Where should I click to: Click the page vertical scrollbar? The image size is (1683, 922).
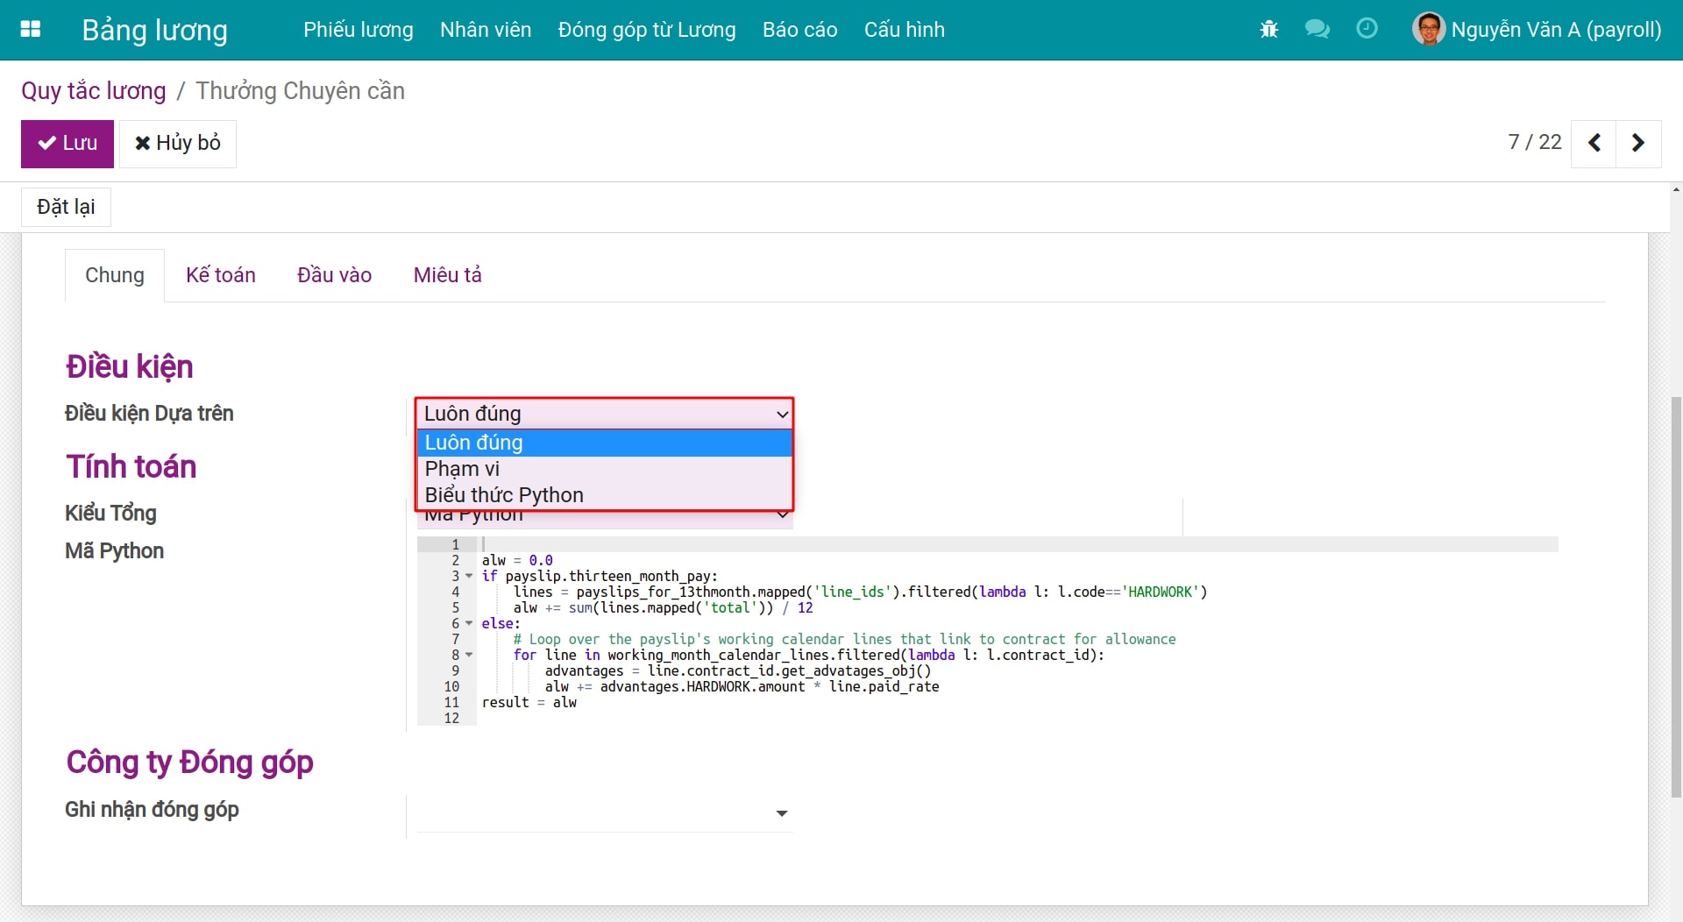point(1675,596)
